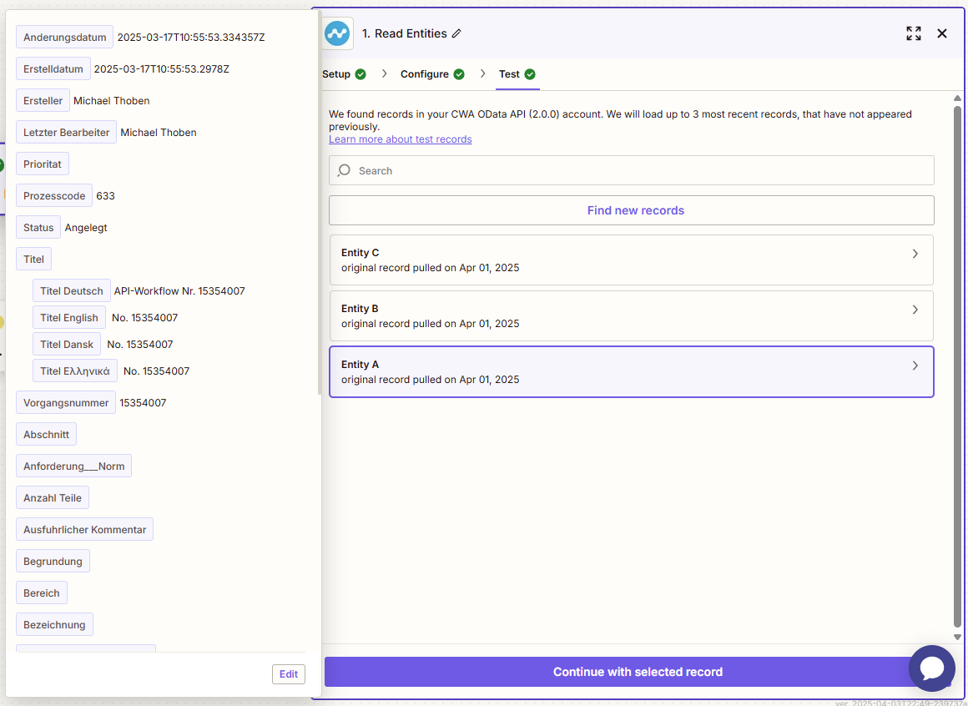Open the Test tab
This screenshot has height=706, width=968.
tap(509, 74)
